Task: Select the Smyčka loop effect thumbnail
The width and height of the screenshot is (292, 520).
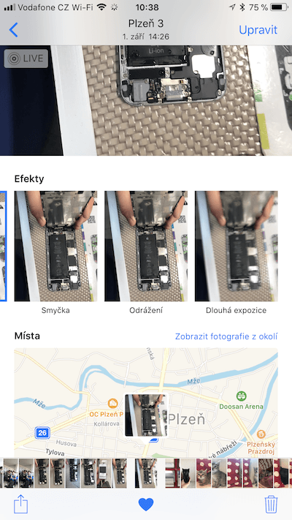Action: [55, 246]
